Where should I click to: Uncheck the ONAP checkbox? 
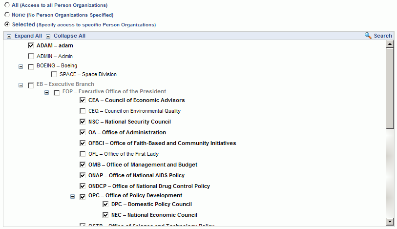(83, 175)
